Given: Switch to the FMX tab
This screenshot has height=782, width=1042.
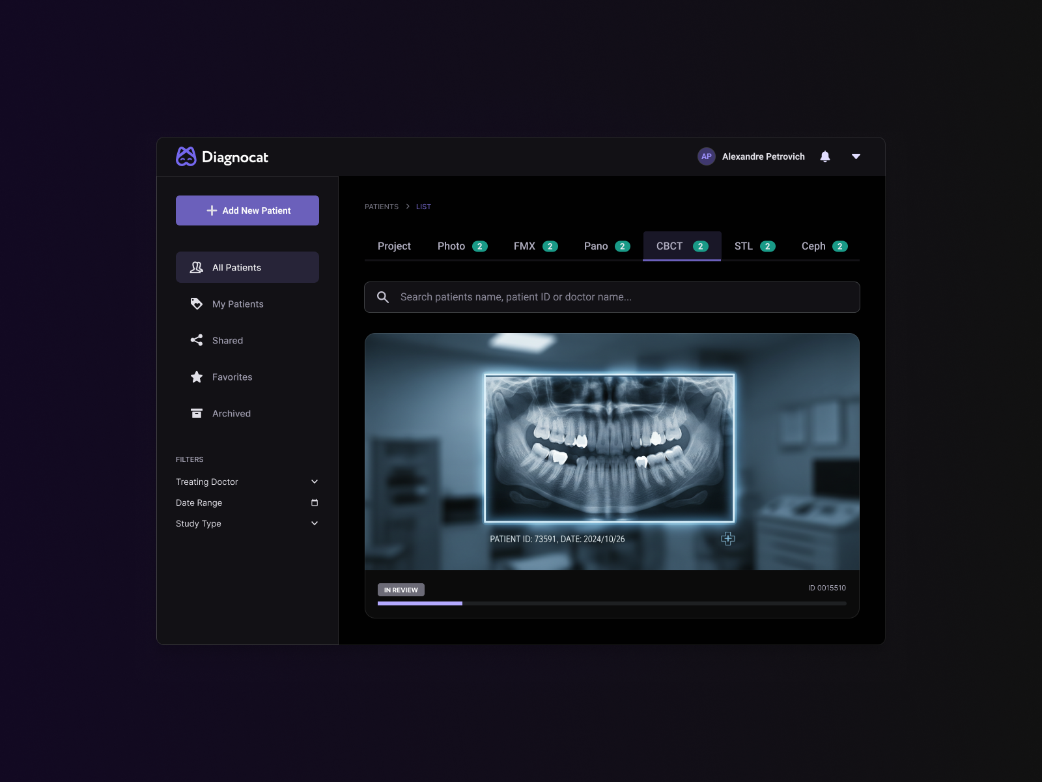Looking at the screenshot, I should pyautogui.click(x=535, y=246).
